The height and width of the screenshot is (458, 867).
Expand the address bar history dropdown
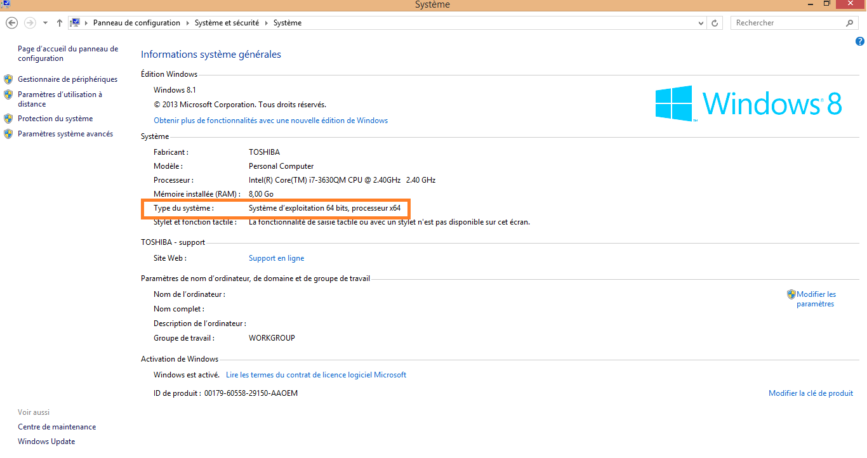701,23
